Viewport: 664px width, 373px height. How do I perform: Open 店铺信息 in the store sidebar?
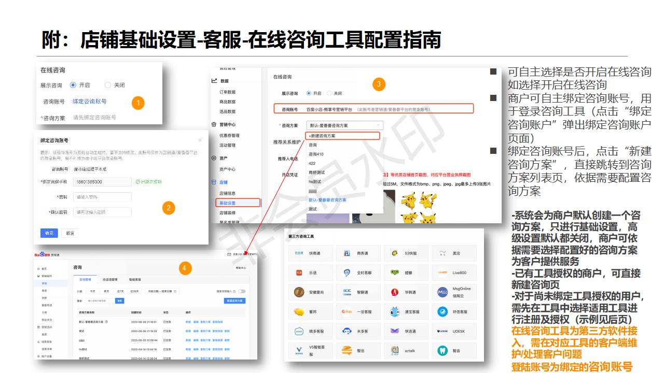point(227,193)
